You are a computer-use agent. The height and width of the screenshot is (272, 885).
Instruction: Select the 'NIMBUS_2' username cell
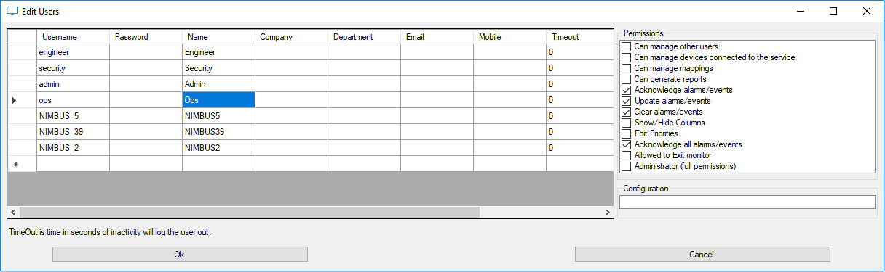click(x=73, y=148)
